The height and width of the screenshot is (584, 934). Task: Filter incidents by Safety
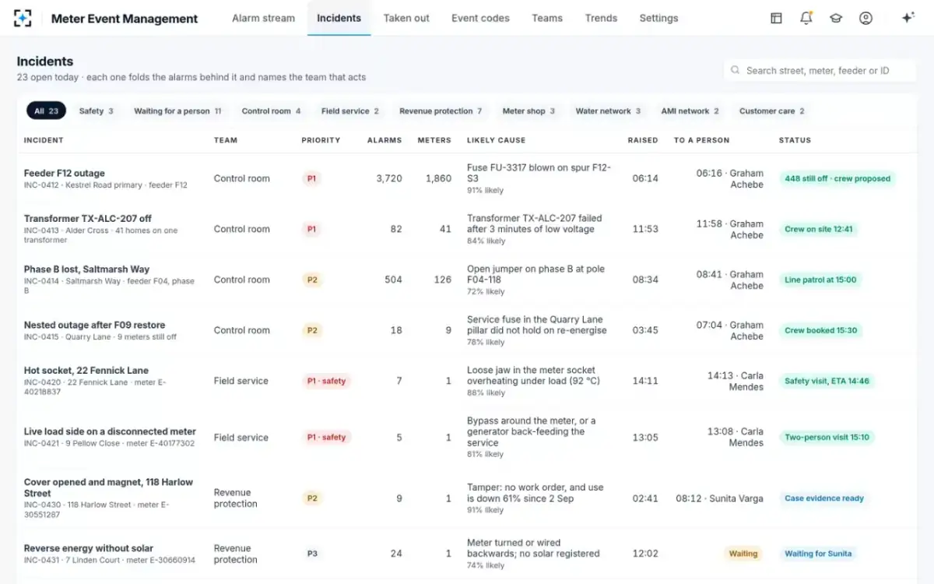tap(96, 111)
